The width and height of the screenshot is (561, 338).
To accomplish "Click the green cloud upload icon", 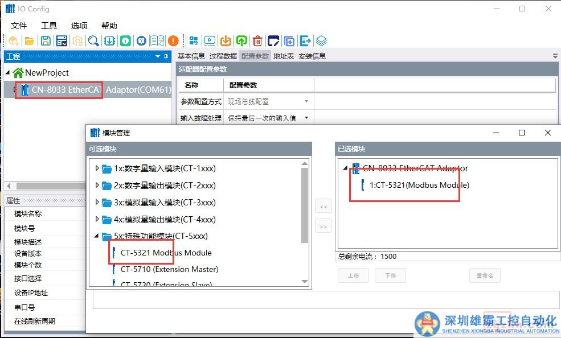I will point(241,41).
